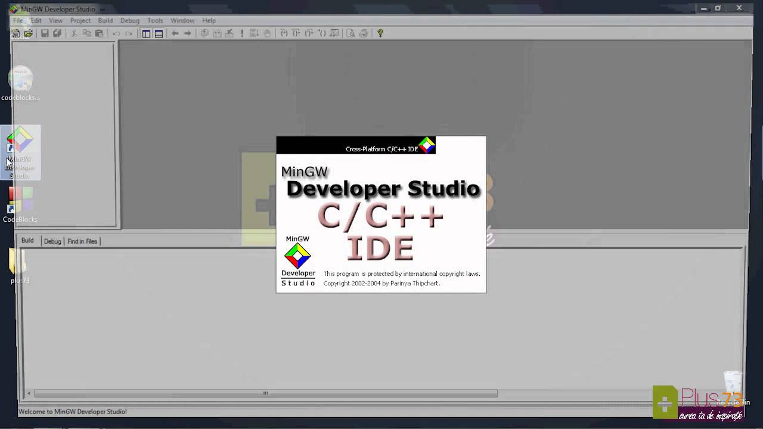763x429 pixels.
Task: Click the MinGW diamond logo on the splash
Action: (x=297, y=256)
